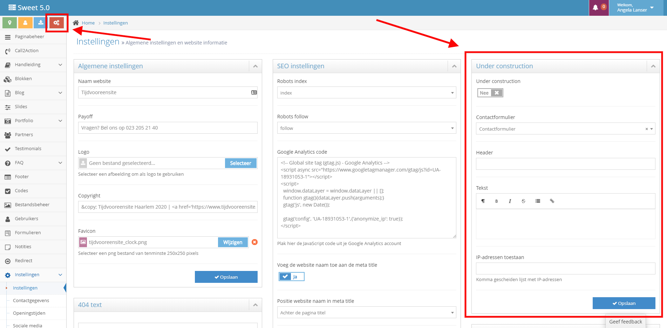
Task: Click the Instellingen breadcrumb link
Action: 115,23
